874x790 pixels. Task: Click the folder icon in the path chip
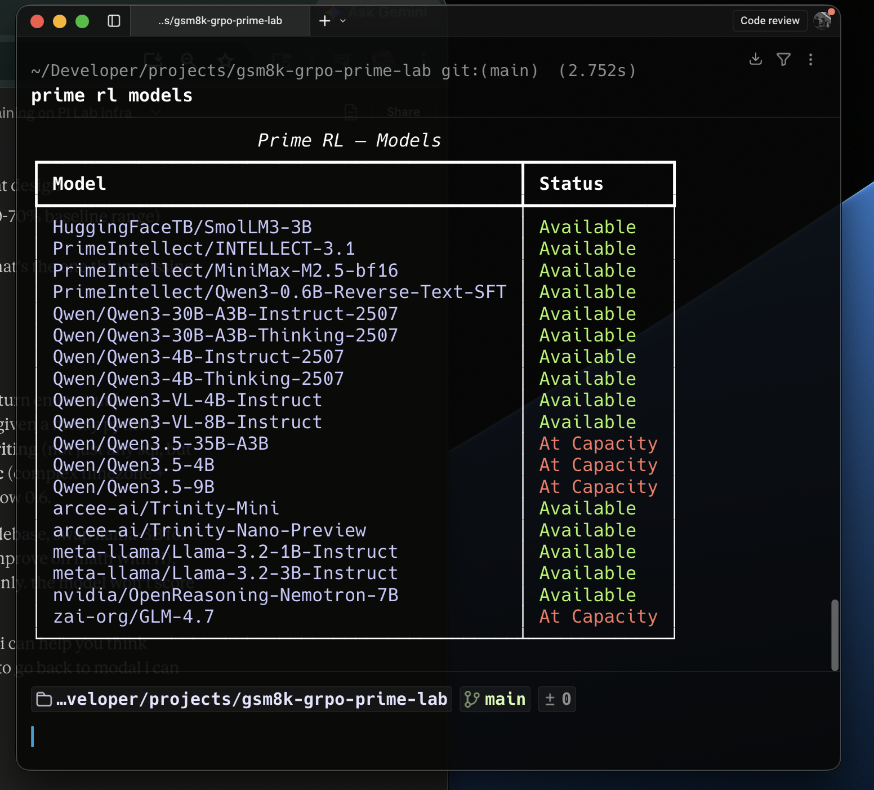coord(44,699)
